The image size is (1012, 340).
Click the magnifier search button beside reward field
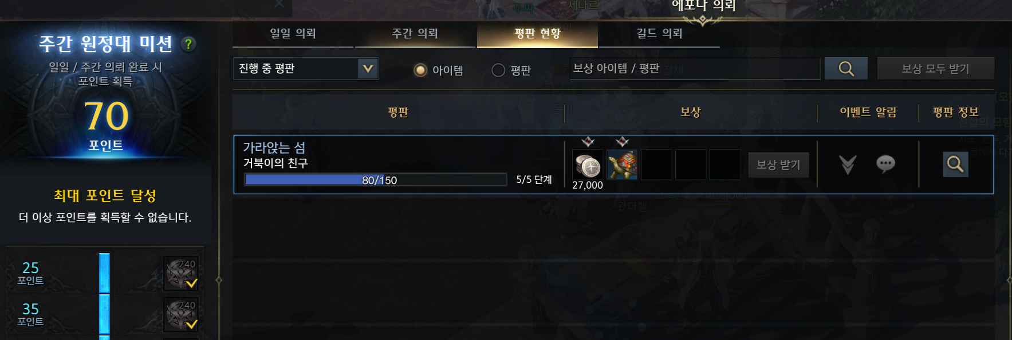(846, 69)
